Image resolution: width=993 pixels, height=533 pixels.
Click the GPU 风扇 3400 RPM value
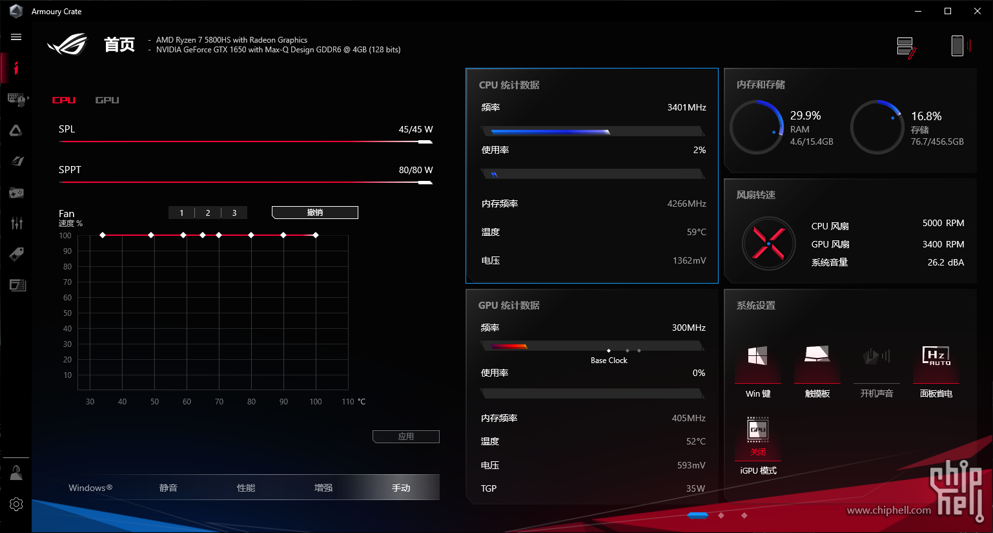coord(943,244)
